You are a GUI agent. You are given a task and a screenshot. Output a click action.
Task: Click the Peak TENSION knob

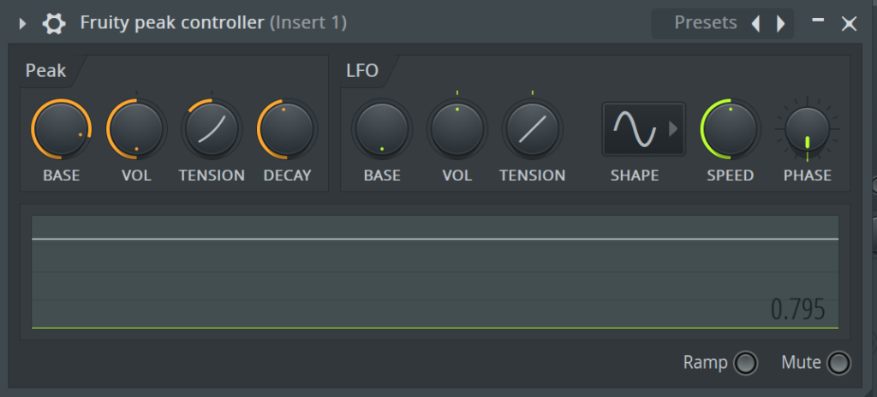(212, 129)
